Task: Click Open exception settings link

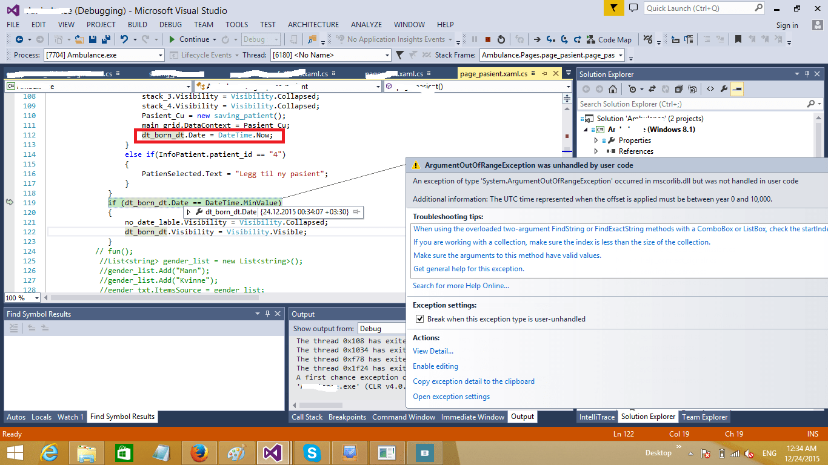Action: pos(451,397)
